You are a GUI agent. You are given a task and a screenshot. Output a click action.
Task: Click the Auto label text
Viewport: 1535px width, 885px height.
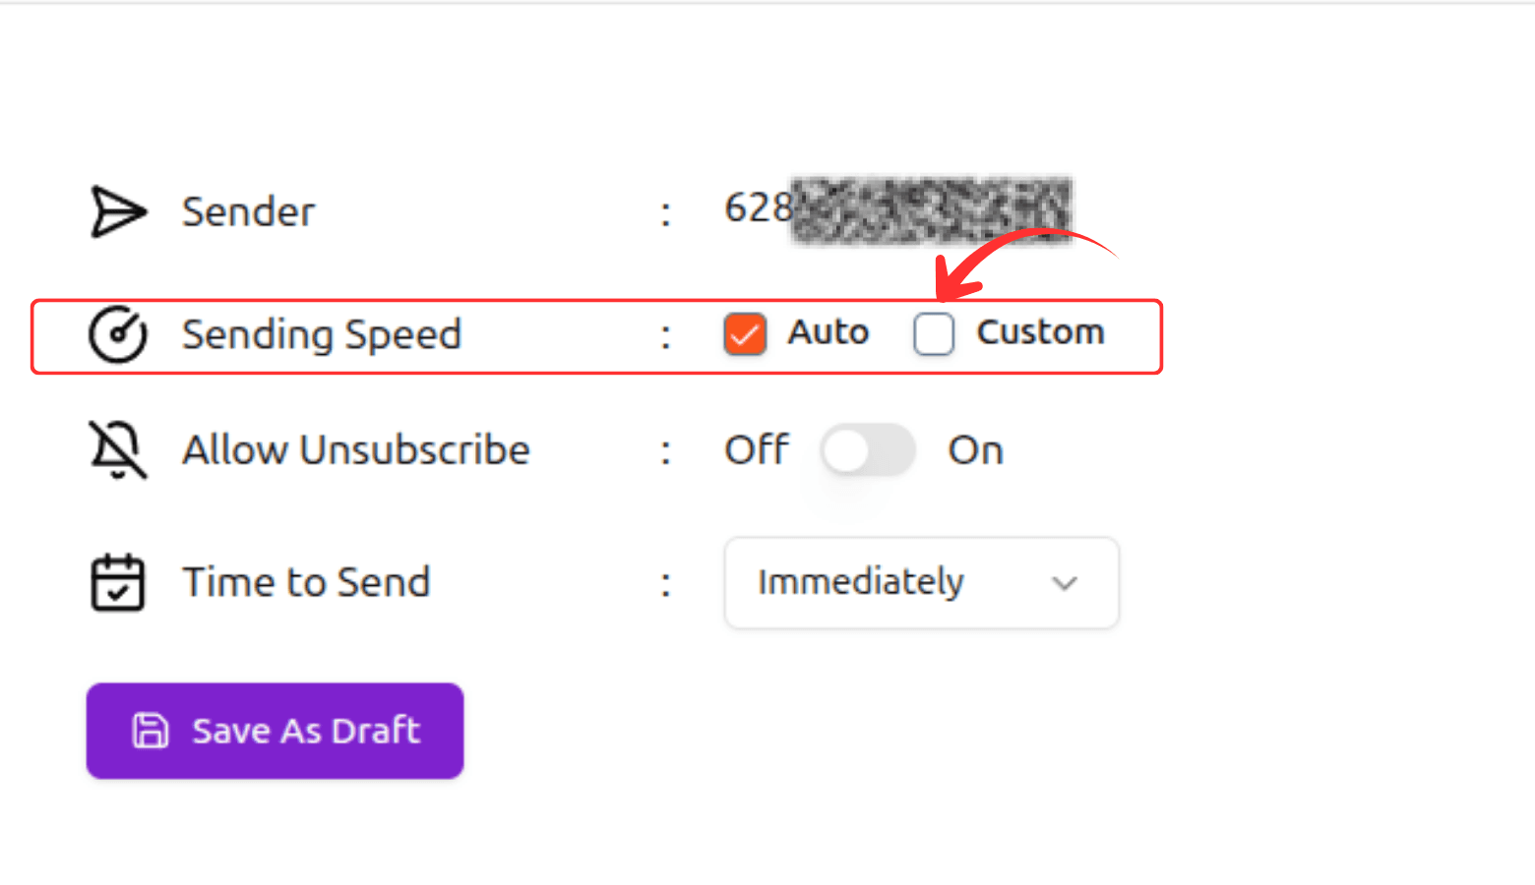828,332
